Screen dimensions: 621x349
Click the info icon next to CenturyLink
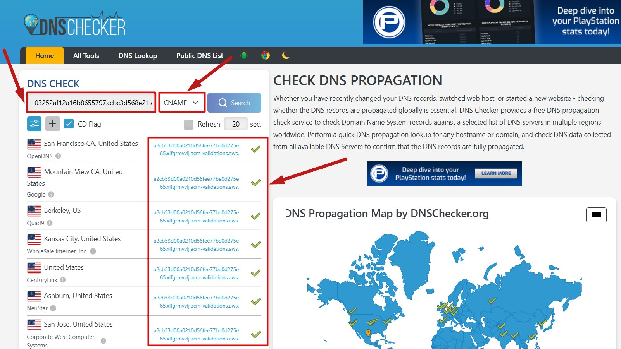(x=63, y=280)
